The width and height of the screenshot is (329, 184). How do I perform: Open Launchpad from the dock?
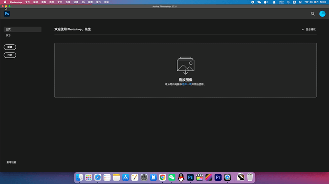[88, 177]
